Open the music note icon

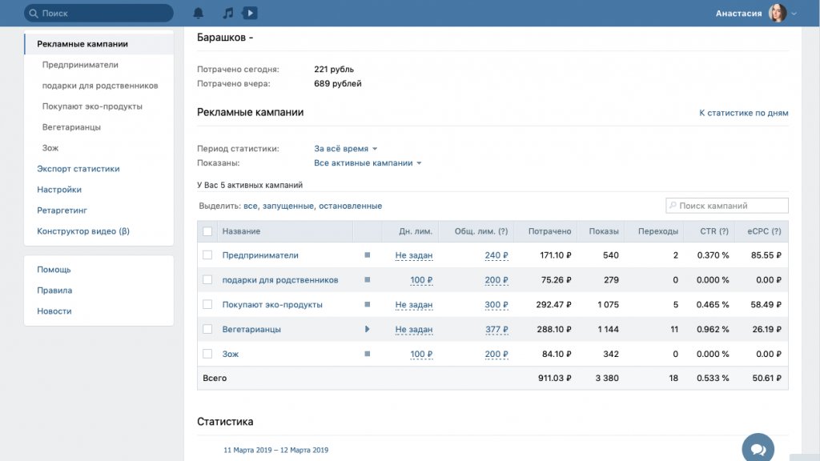click(x=227, y=13)
